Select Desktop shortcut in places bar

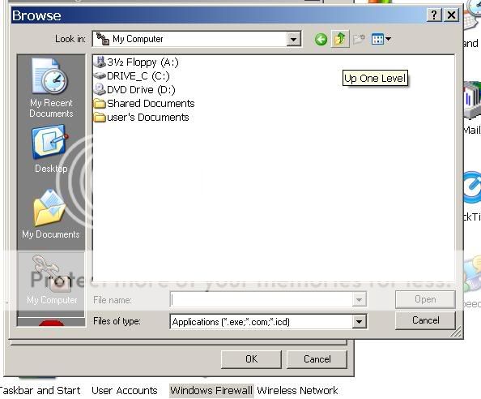(51, 149)
